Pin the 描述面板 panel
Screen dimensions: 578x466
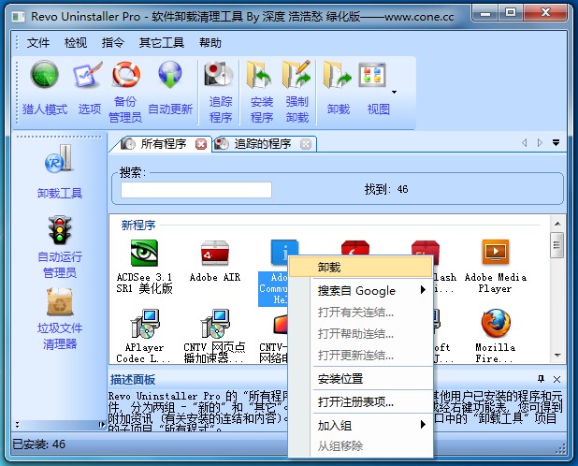(x=541, y=379)
